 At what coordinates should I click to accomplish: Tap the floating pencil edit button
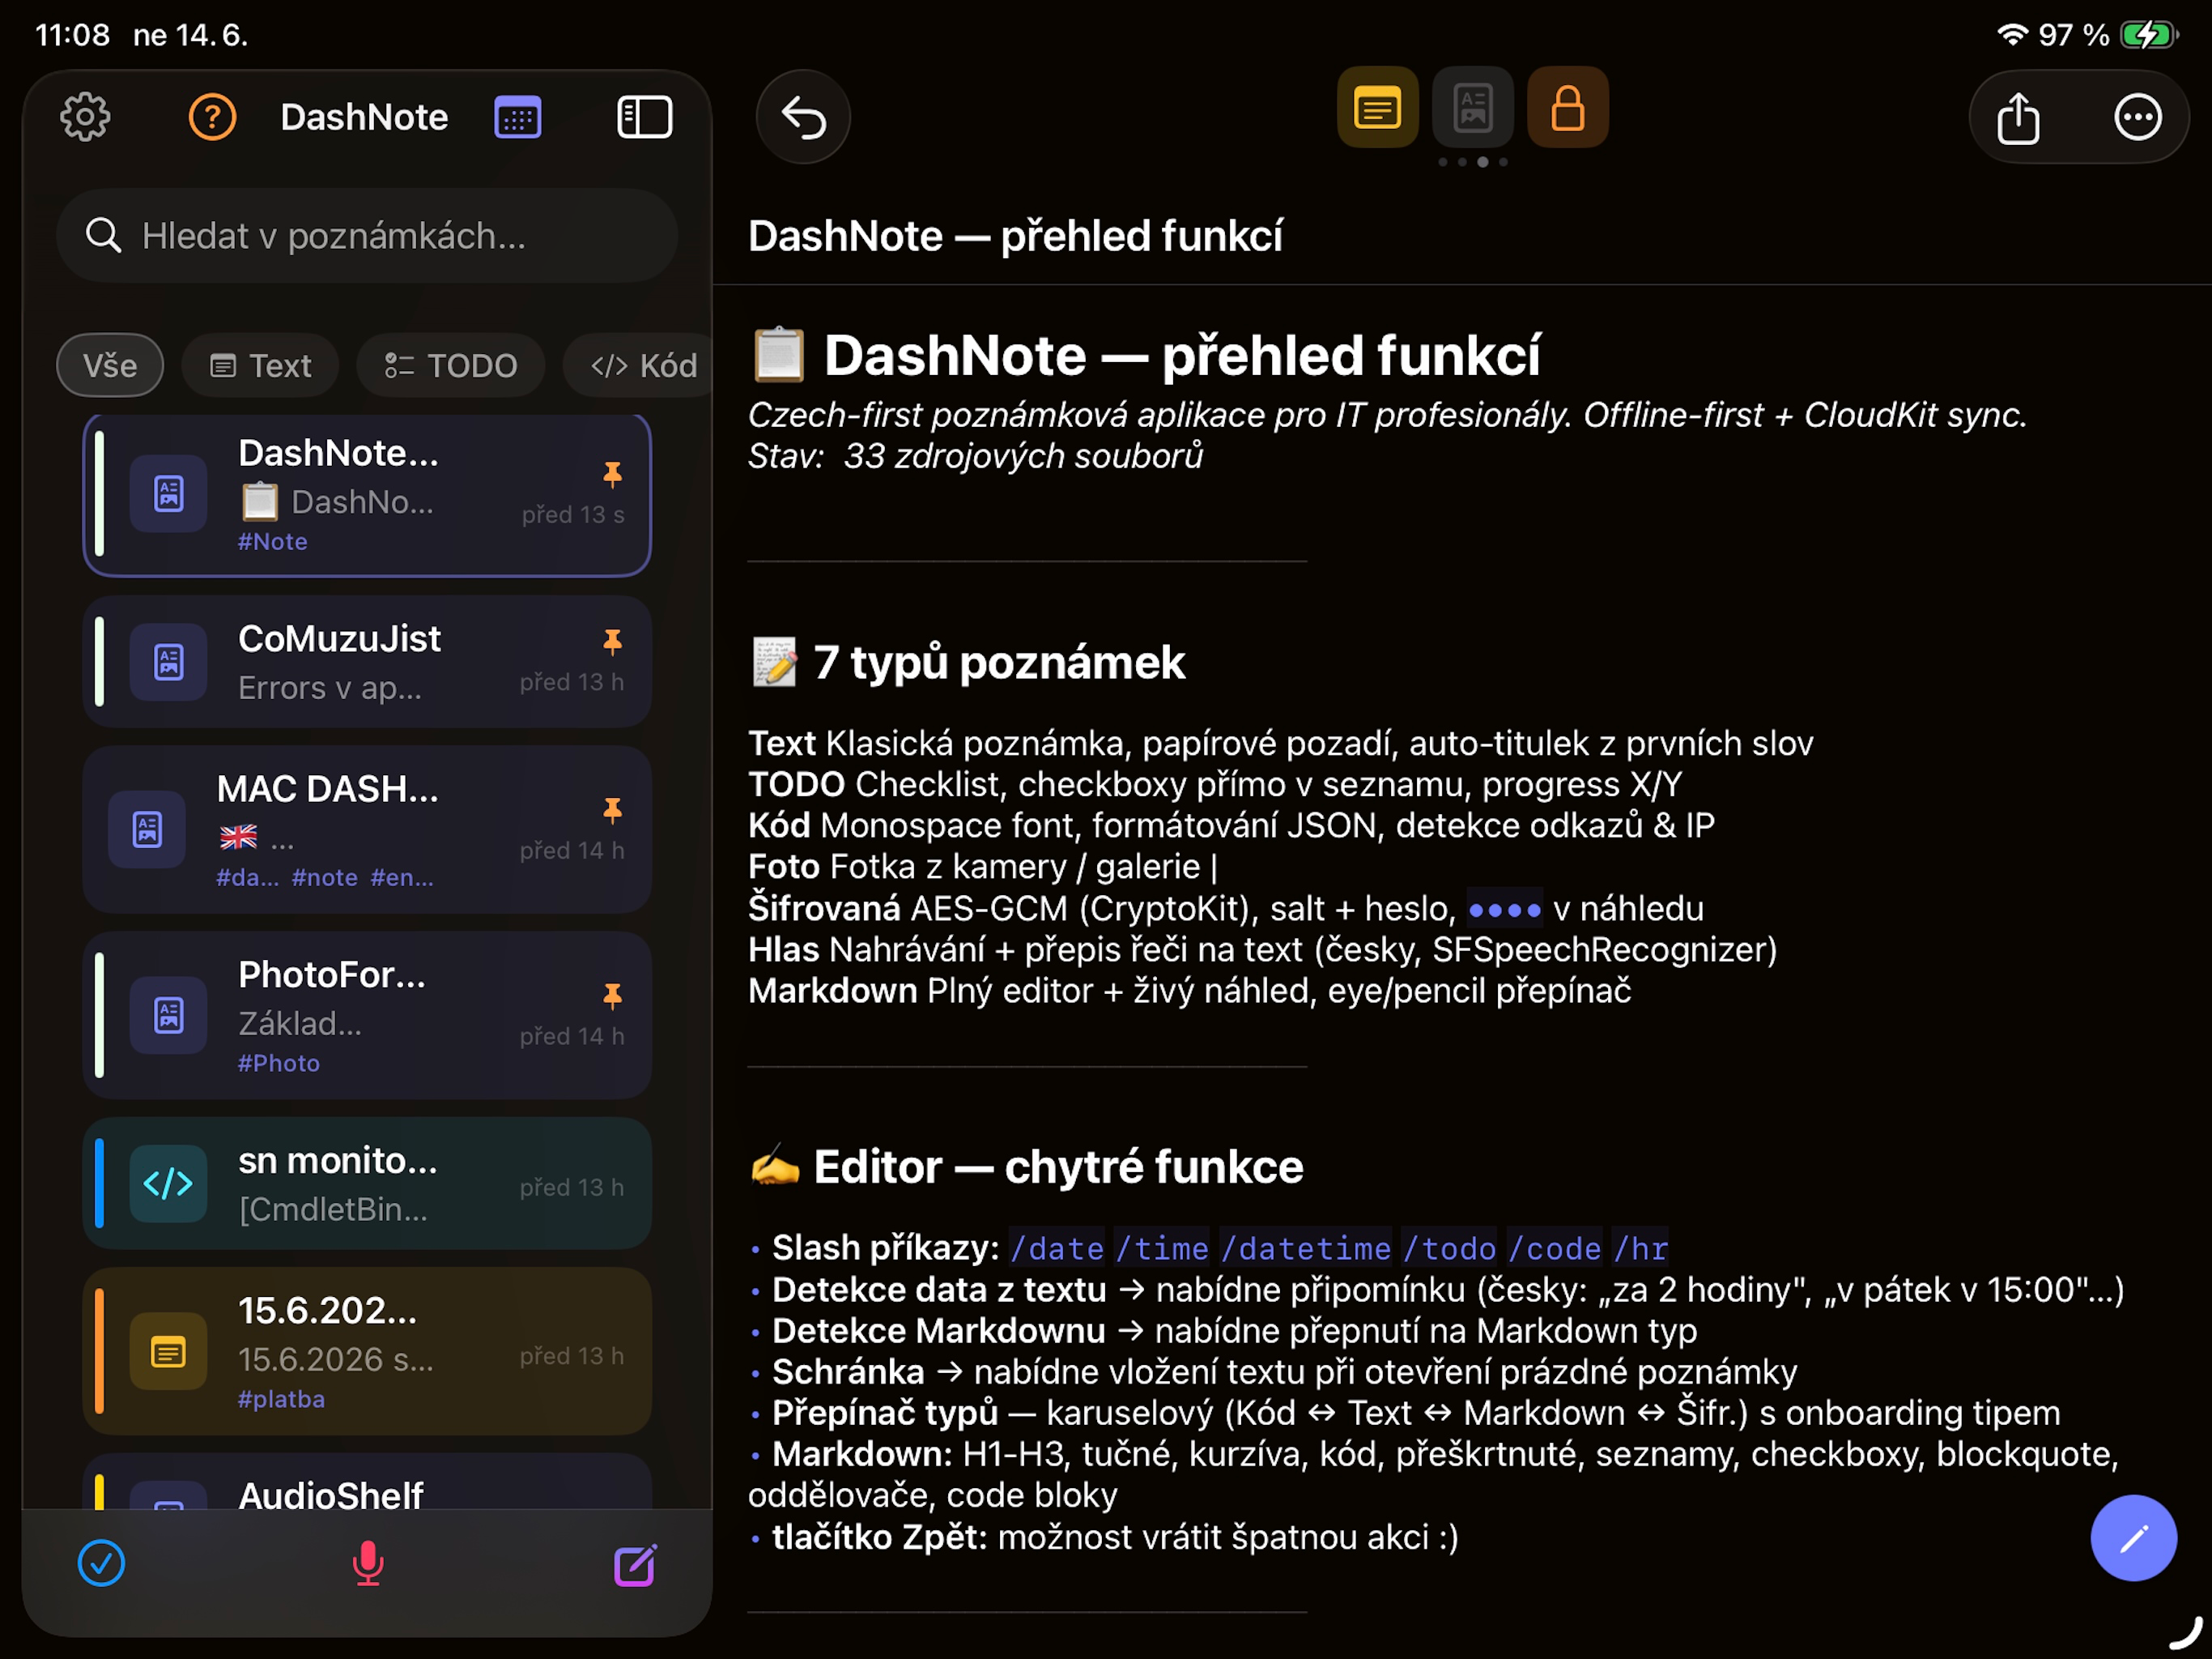point(2133,1538)
